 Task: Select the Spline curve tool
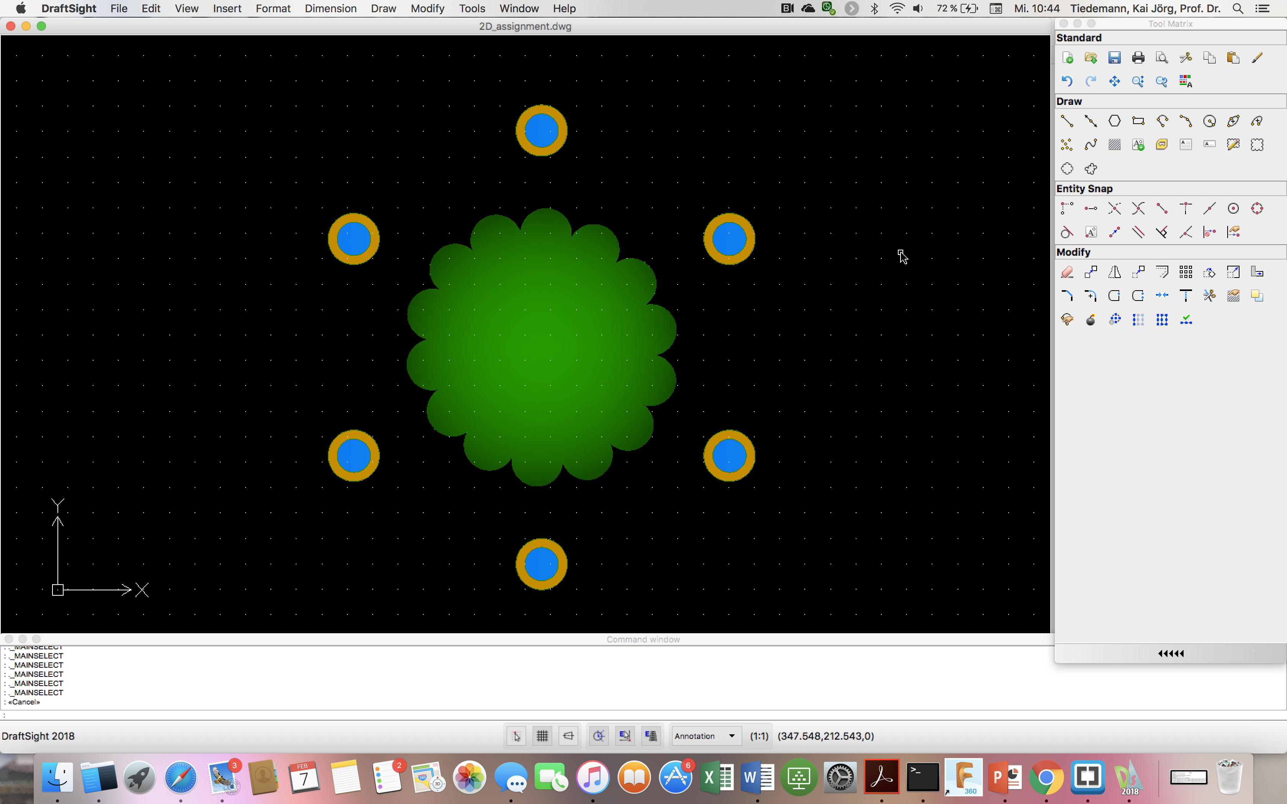tap(1090, 145)
